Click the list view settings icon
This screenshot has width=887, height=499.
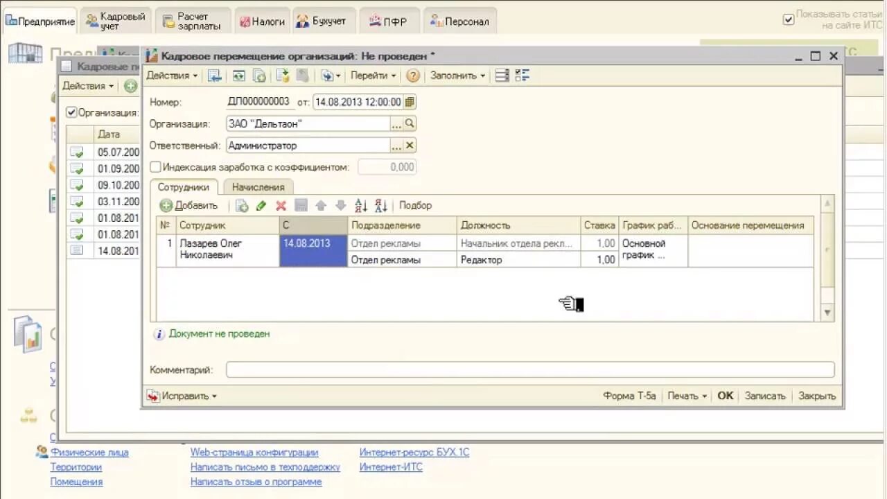click(x=502, y=76)
